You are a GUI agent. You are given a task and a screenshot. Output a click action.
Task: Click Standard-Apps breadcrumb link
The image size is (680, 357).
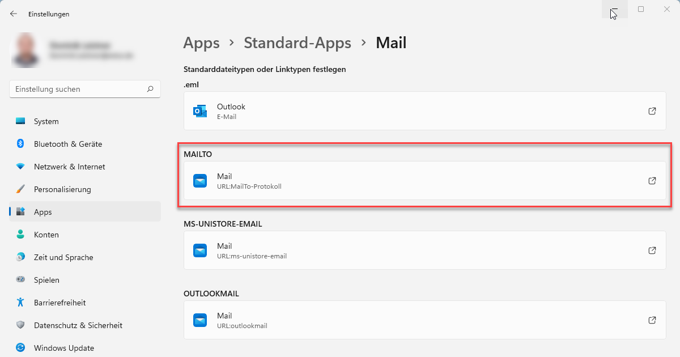tap(297, 43)
